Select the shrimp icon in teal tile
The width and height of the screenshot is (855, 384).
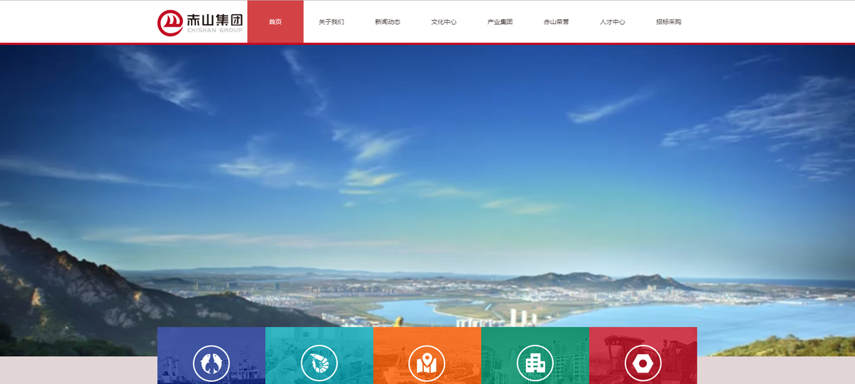[319, 363]
